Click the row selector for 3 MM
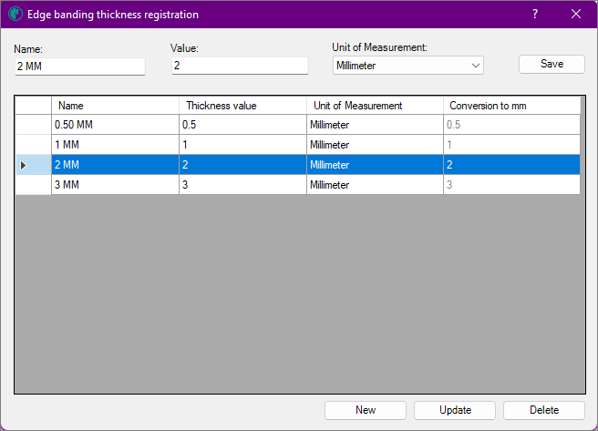 [x=33, y=185]
